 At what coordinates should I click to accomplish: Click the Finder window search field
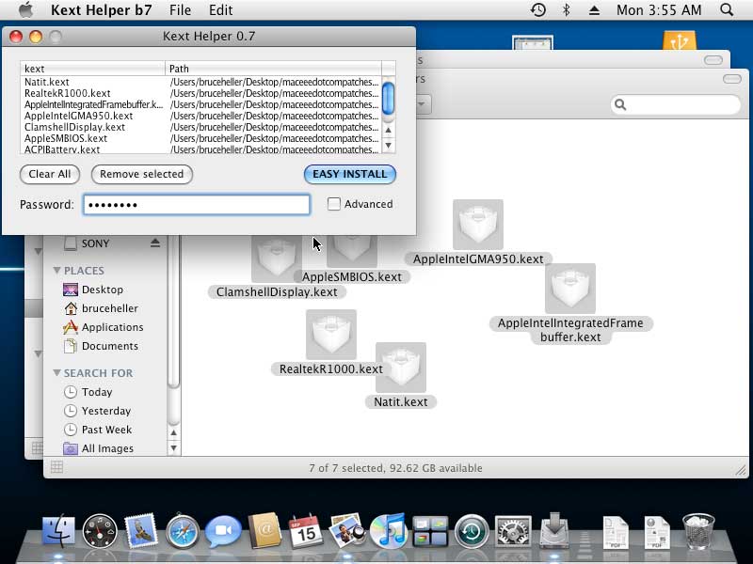pyautogui.click(x=676, y=104)
